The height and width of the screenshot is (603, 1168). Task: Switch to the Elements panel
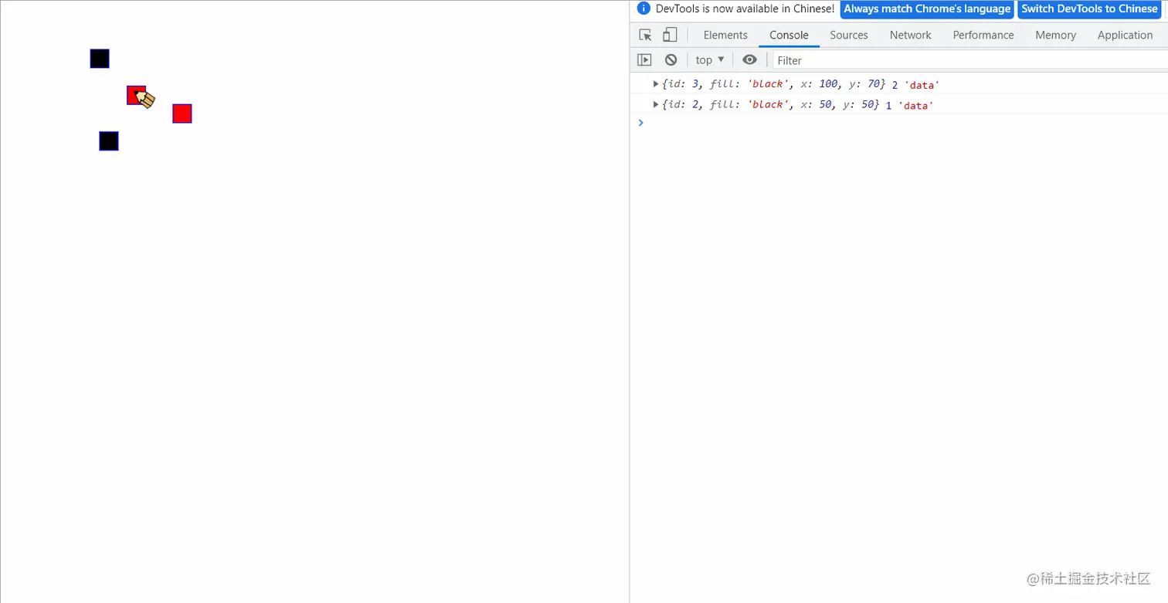tap(725, 35)
